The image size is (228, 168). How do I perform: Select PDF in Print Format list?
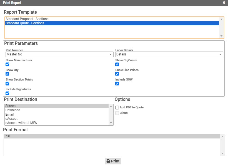pyautogui.click(x=7, y=136)
